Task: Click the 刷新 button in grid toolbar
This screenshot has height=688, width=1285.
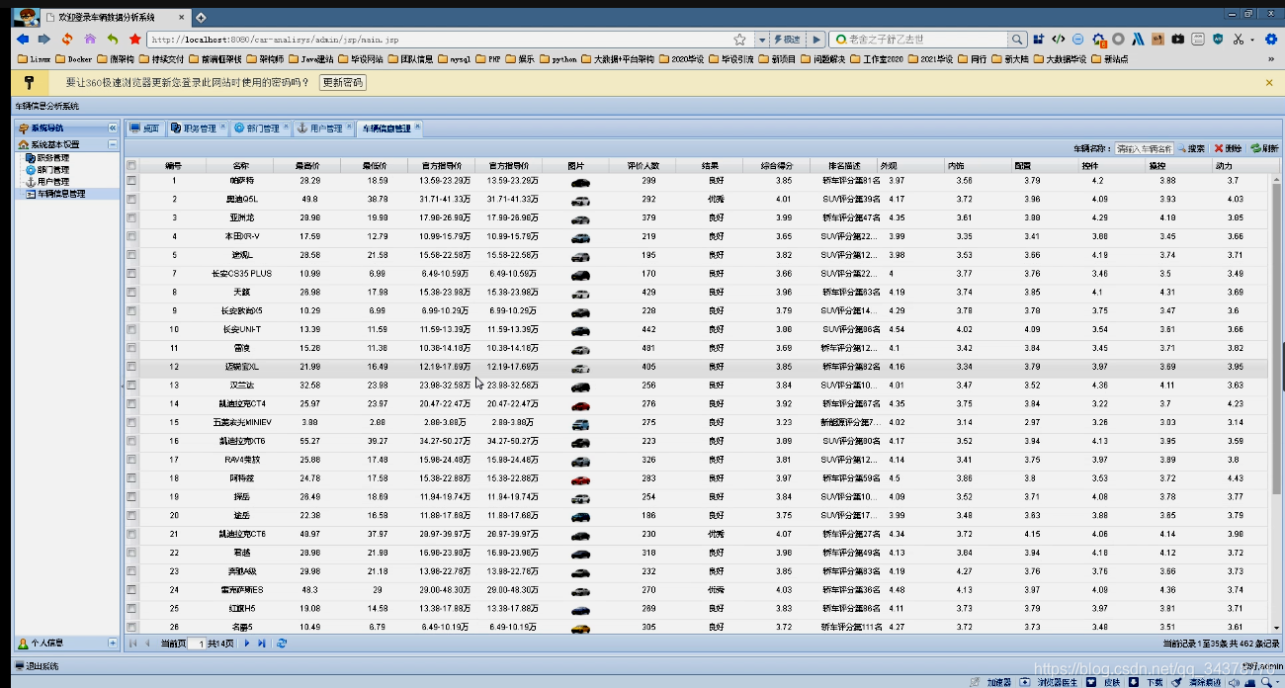Action: click(1264, 148)
